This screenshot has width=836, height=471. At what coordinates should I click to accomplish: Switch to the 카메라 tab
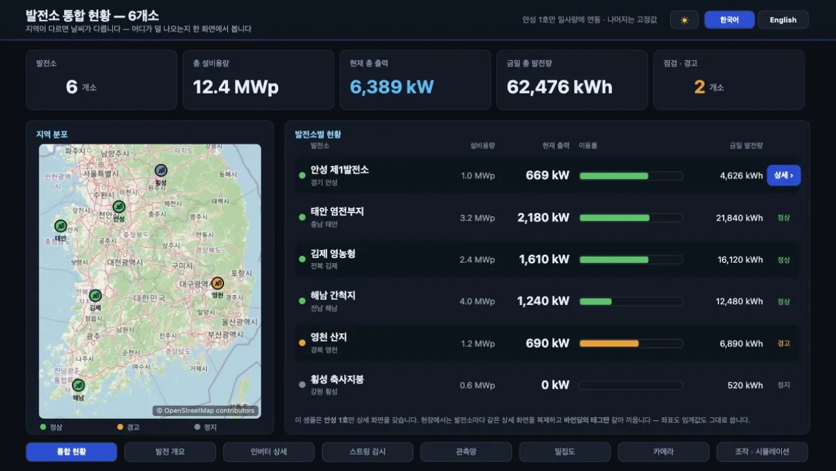[x=664, y=452]
